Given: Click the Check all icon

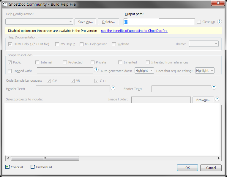Looking at the screenshot, I should click(7, 167).
